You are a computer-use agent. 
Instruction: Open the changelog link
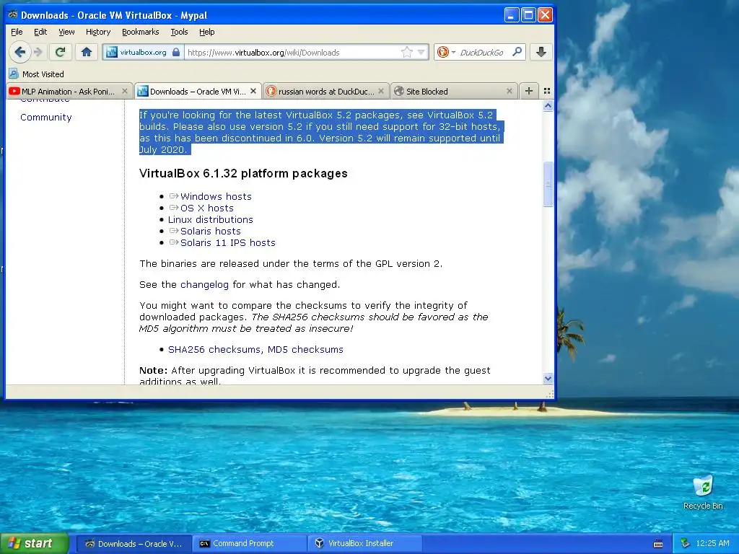pos(204,284)
